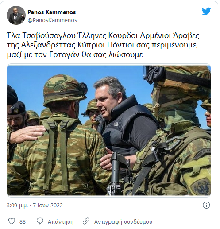Click the Απάντηση reply label
Image resolution: width=220 pixels, height=229 pixels.
click(61, 222)
